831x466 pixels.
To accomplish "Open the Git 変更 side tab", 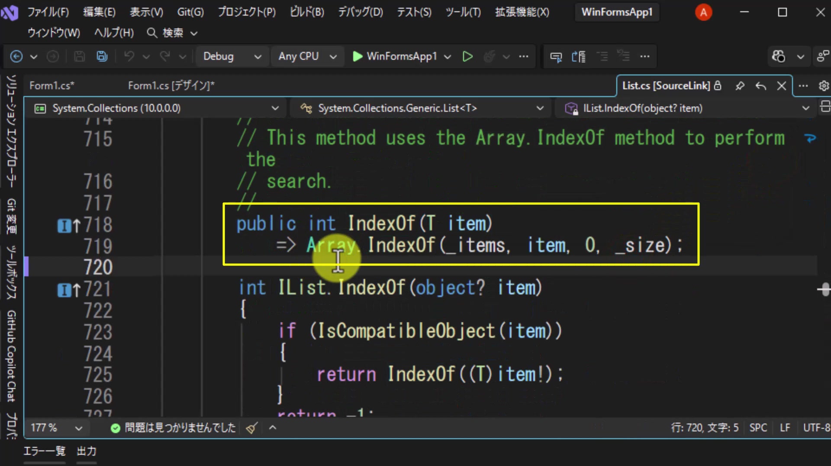I will (11, 216).
